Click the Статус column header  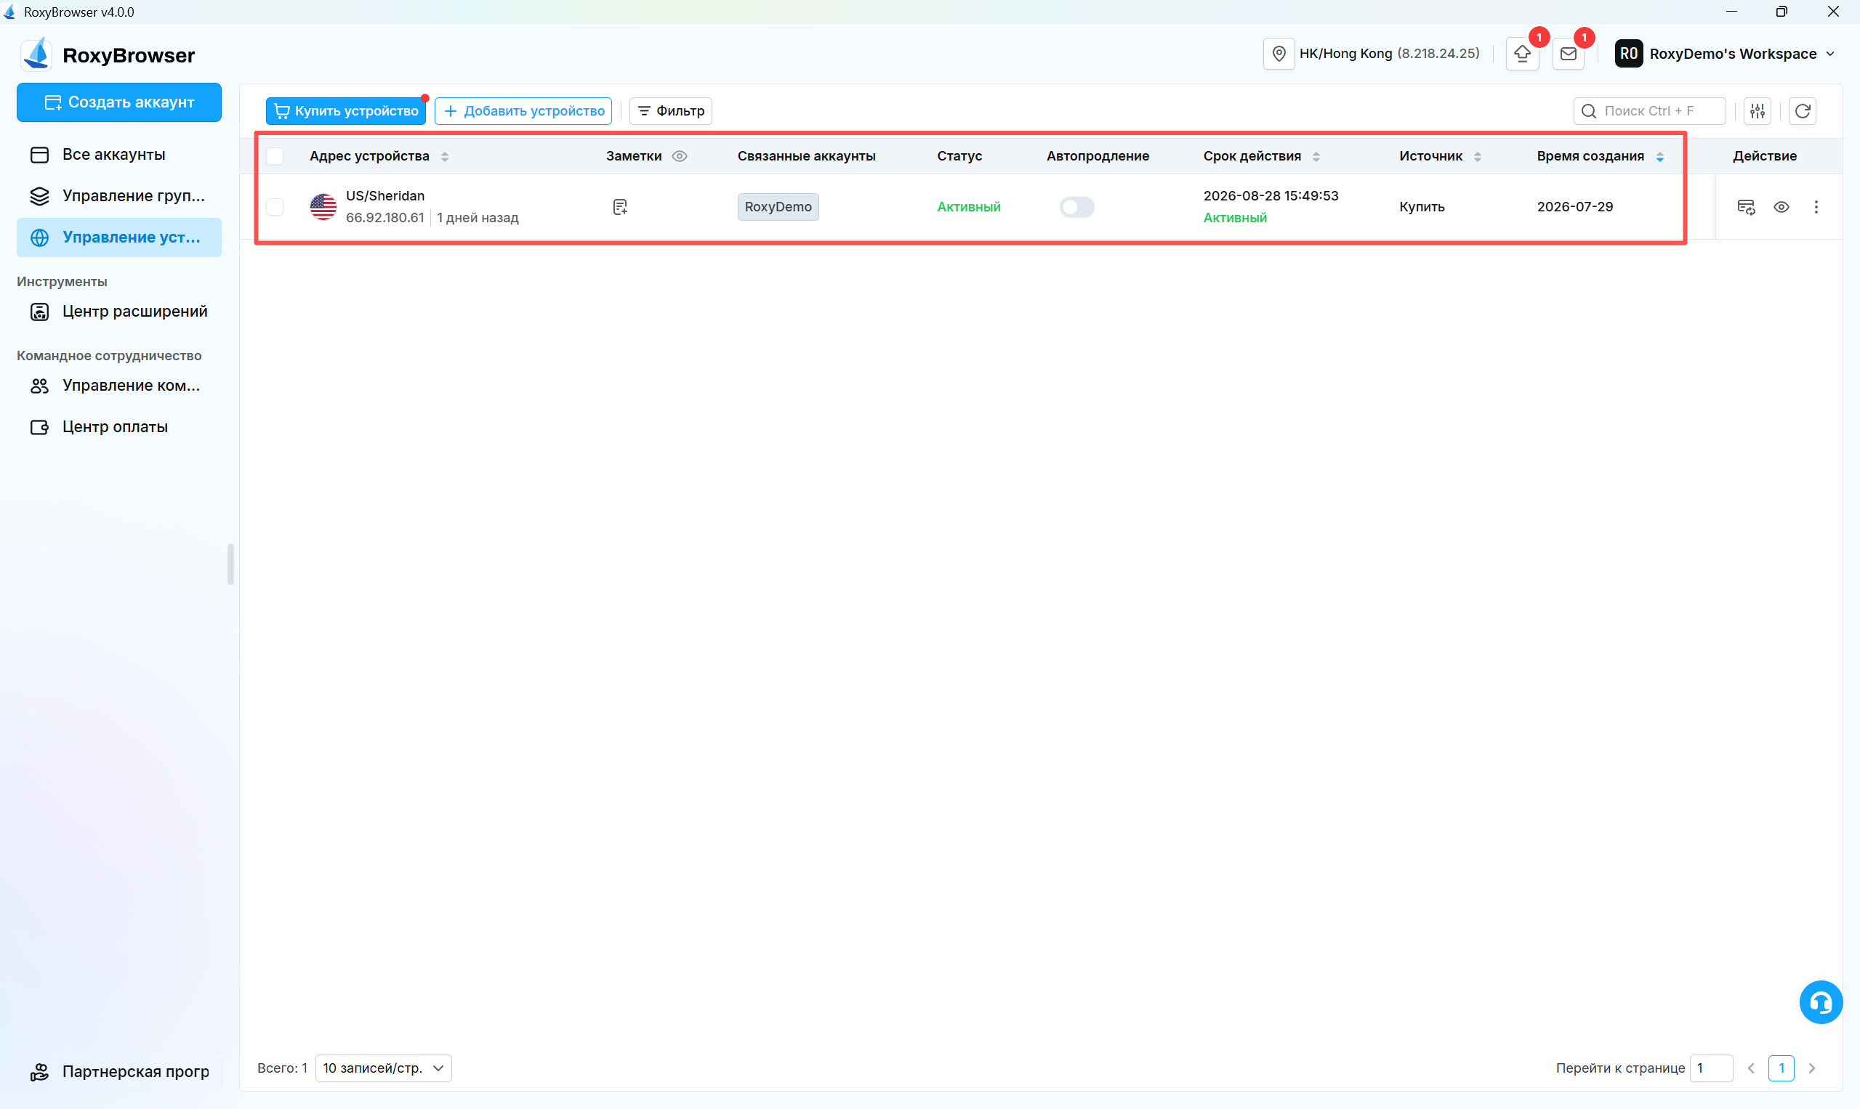[959, 156]
